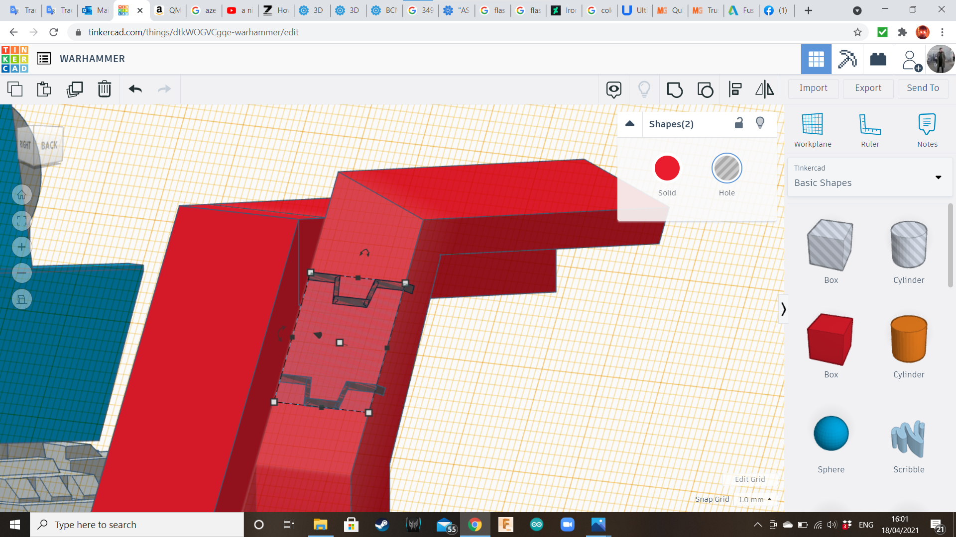Toggle the selected shapes' visibility lightbulb
This screenshot has height=537, width=956.
(760, 123)
